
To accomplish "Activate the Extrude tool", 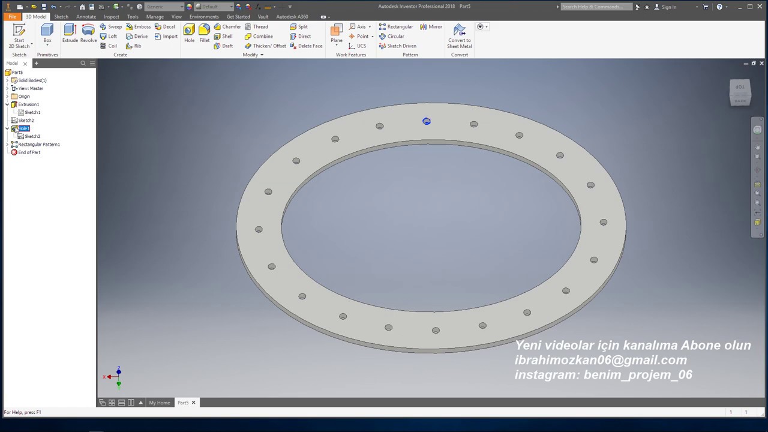I will point(70,34).
